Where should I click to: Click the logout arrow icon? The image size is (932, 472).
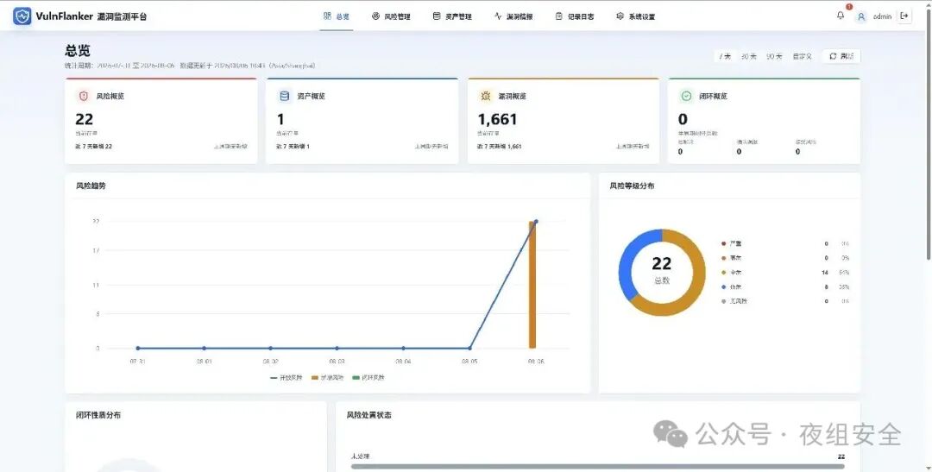[904, 16]
